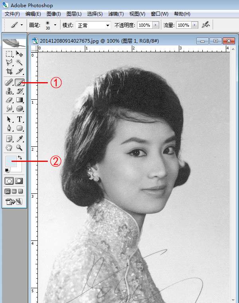Viewport: 239px width, 303px height.
Task: Select the Crop tool
Action: pos(9,72)
